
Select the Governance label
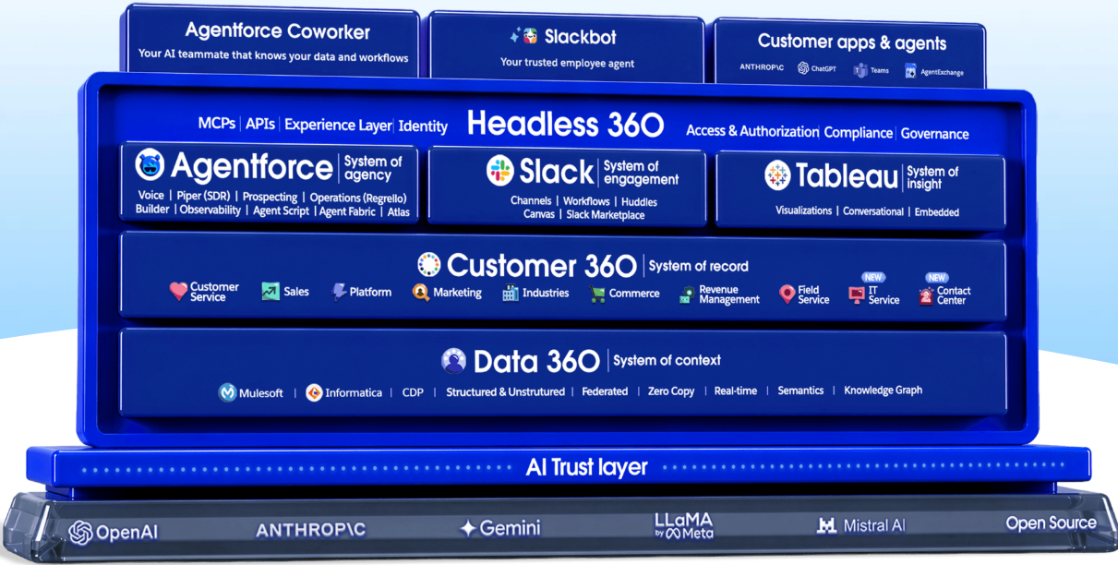(x=934, y=134)
